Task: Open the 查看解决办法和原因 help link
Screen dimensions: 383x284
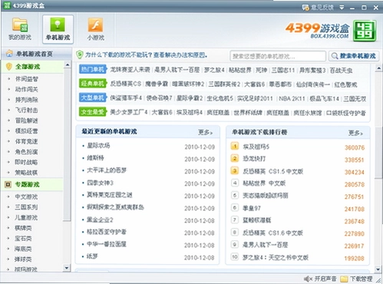Action: [x=180, y=55]
